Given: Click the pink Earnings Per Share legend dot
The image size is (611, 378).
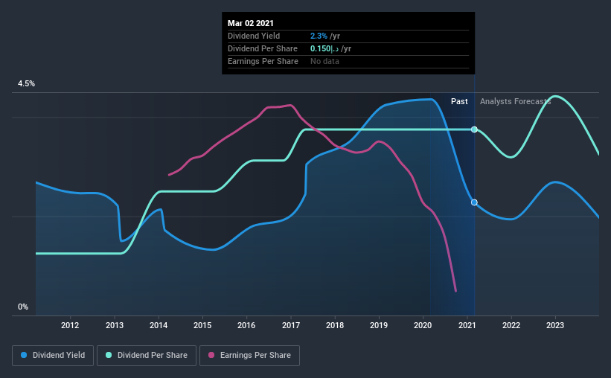Looking at the screenshot, I should click(x=211, y=355).
